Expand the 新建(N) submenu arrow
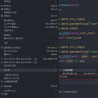Screen dimensions: 98x98 click(56, 1)
